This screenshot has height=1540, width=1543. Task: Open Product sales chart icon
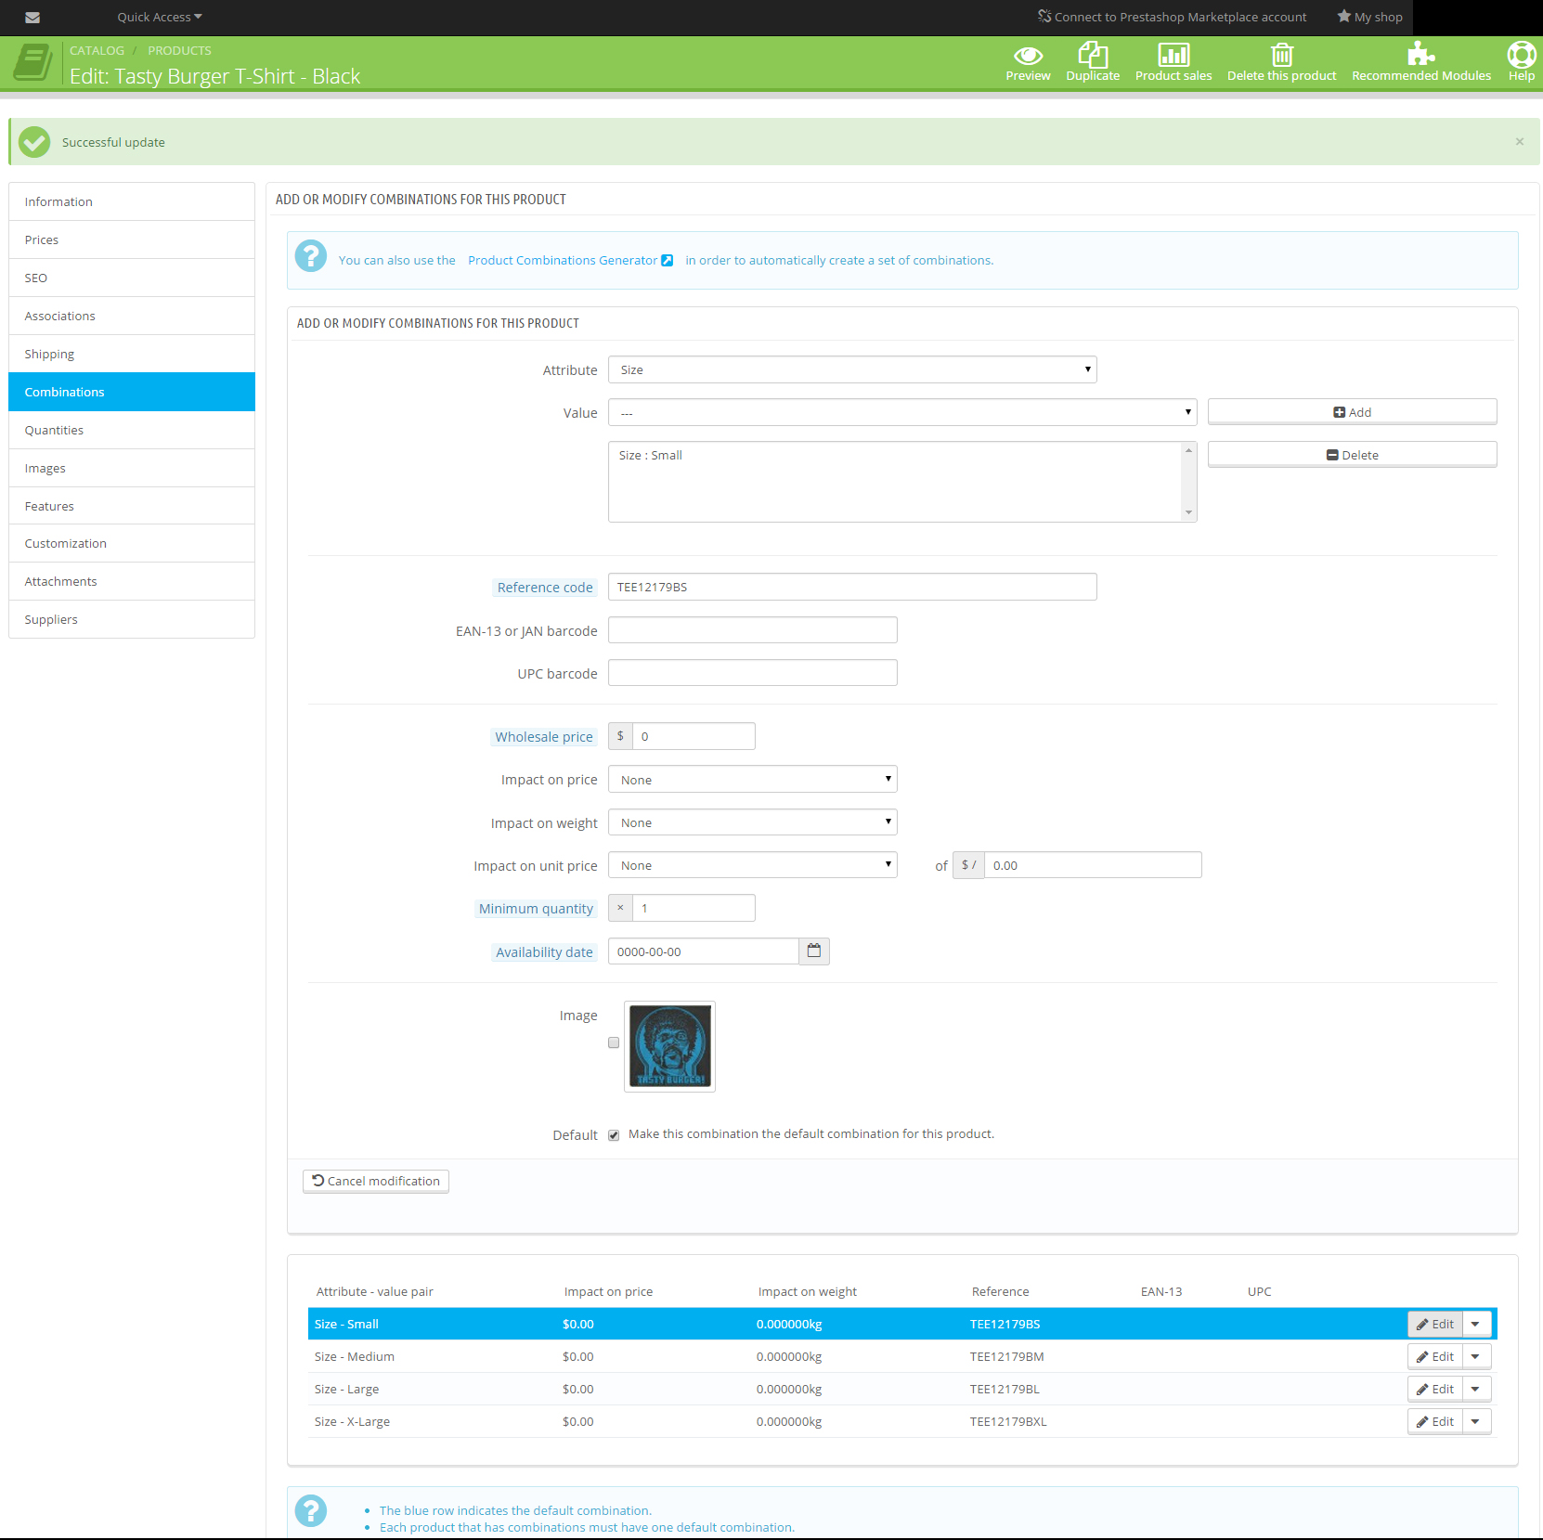(x=1173, y=55)
